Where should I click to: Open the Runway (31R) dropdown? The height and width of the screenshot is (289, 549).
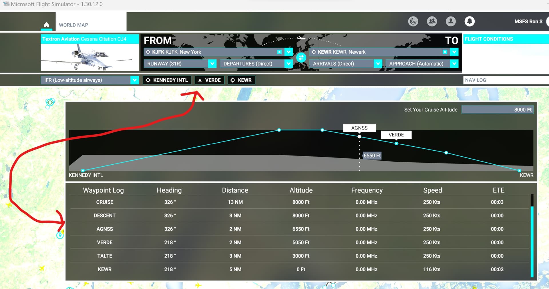(x=180, y=64)
